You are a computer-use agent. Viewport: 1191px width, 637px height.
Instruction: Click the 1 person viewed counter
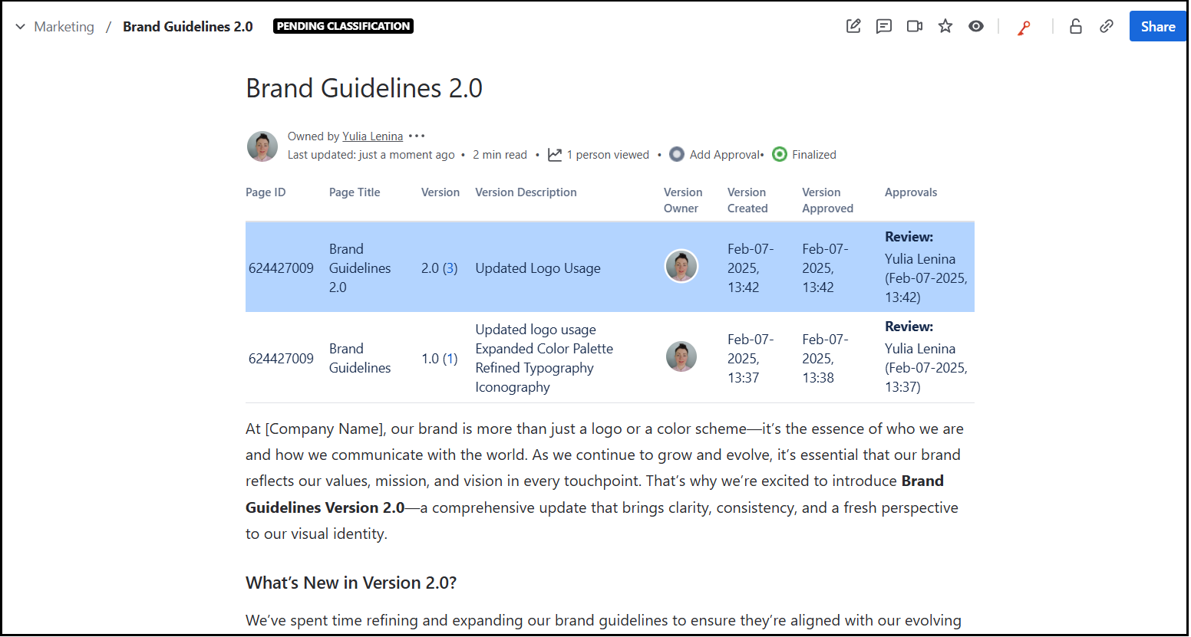point(609,154)
